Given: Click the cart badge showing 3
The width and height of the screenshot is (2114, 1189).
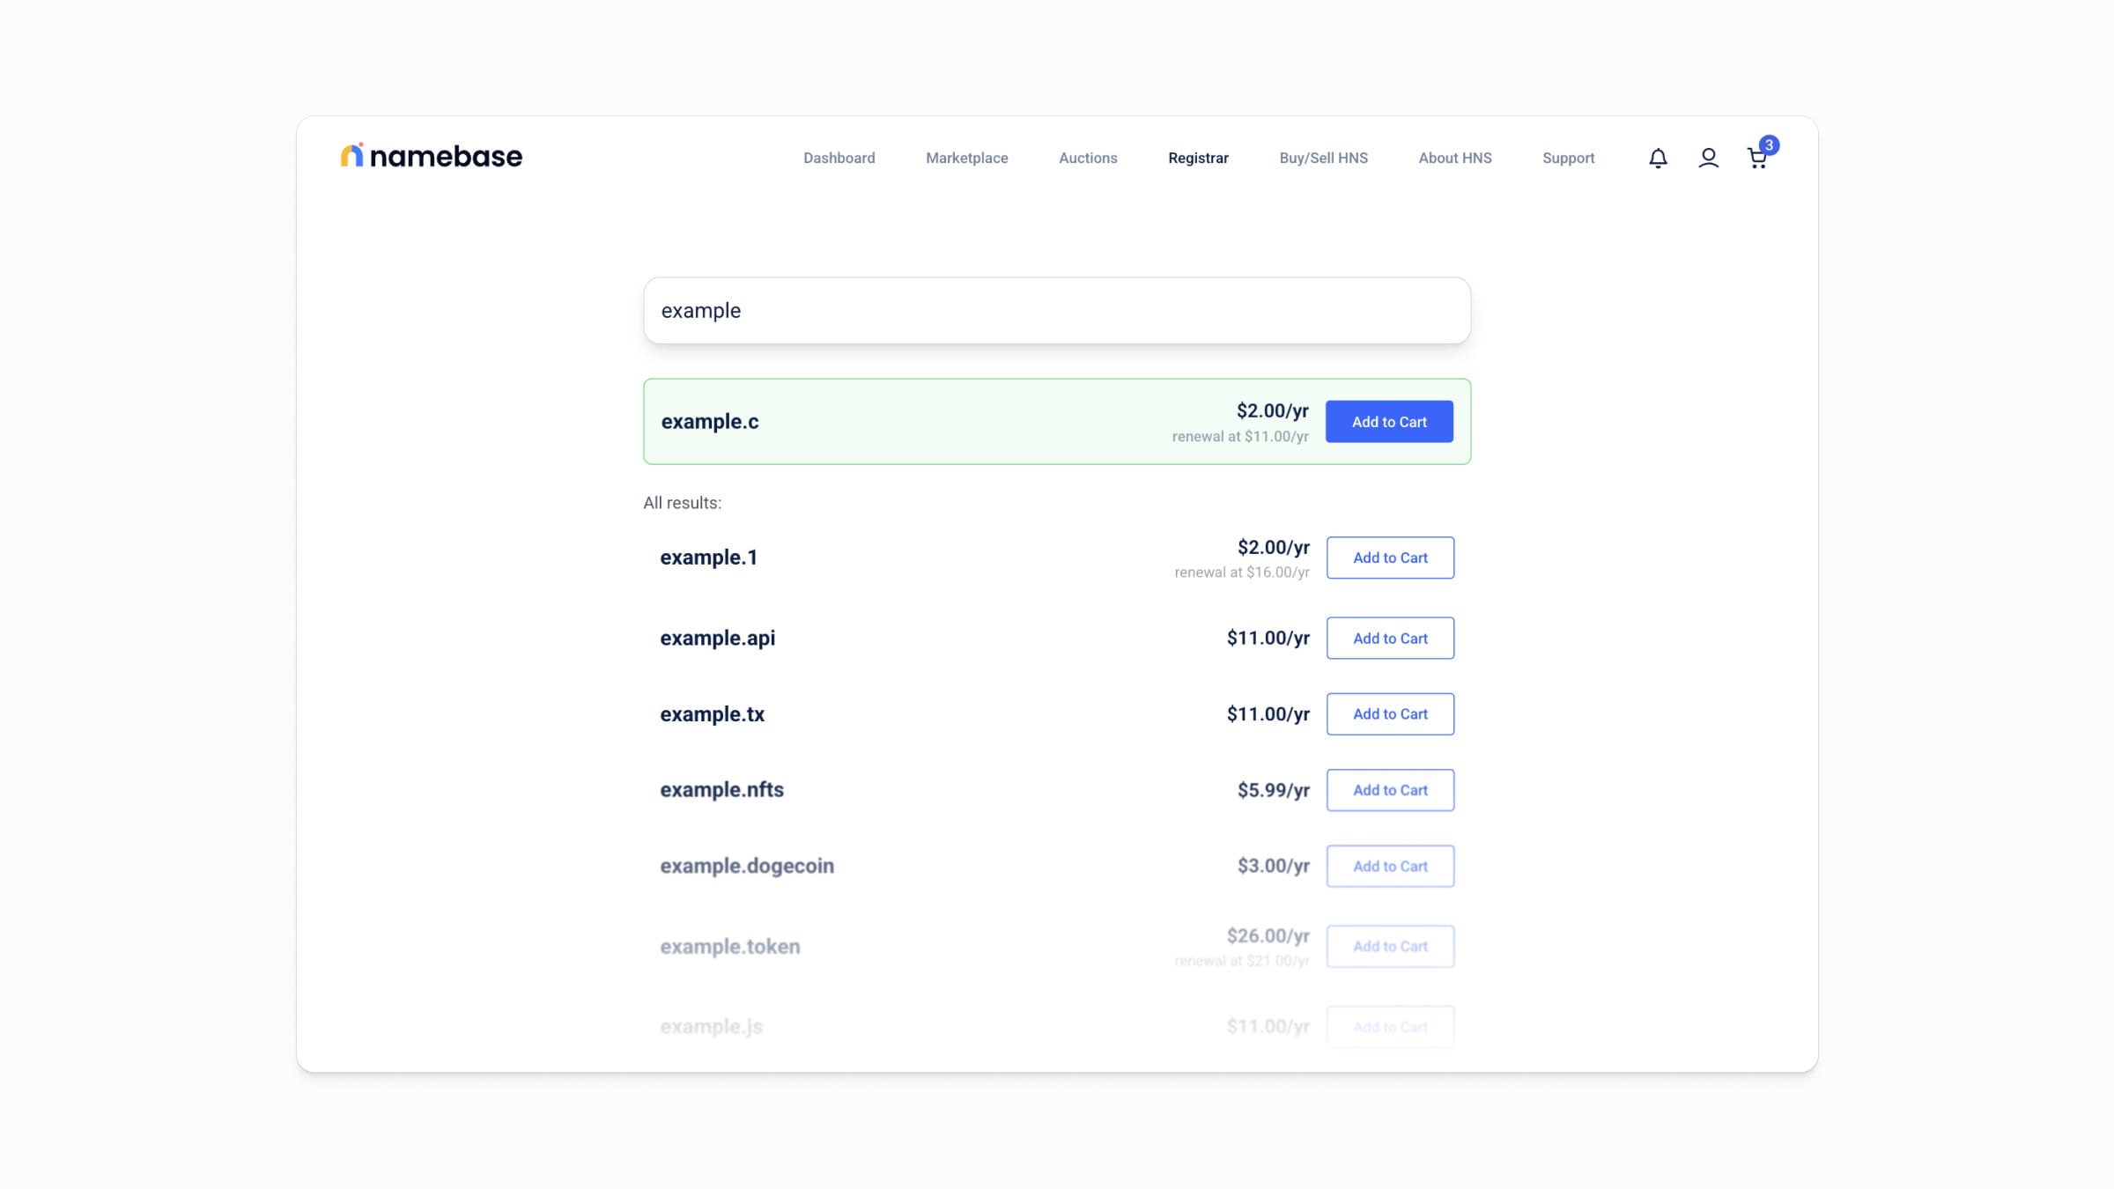Looking at the screenshot, I should pyautogui.click(x=1769, y=145).
